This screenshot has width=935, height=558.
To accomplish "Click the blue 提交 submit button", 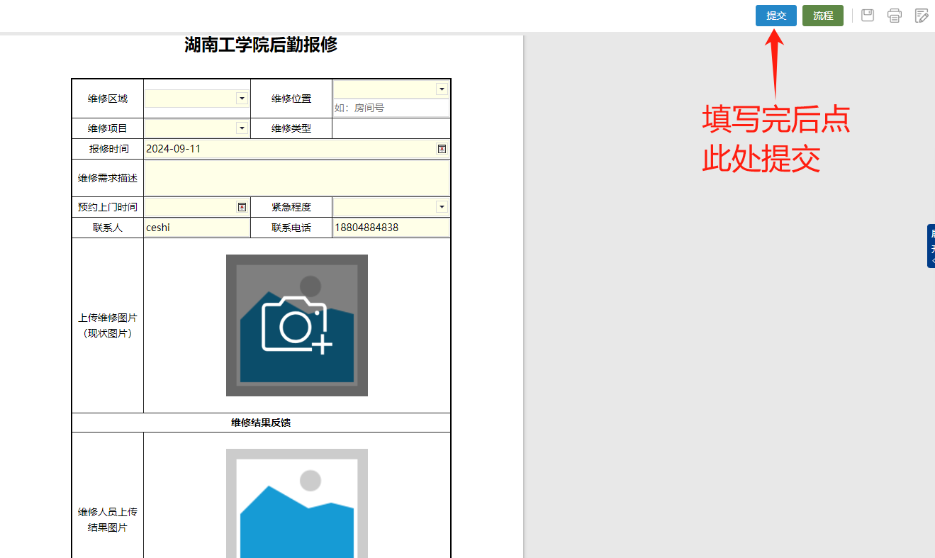I will [x=776, y=16].
